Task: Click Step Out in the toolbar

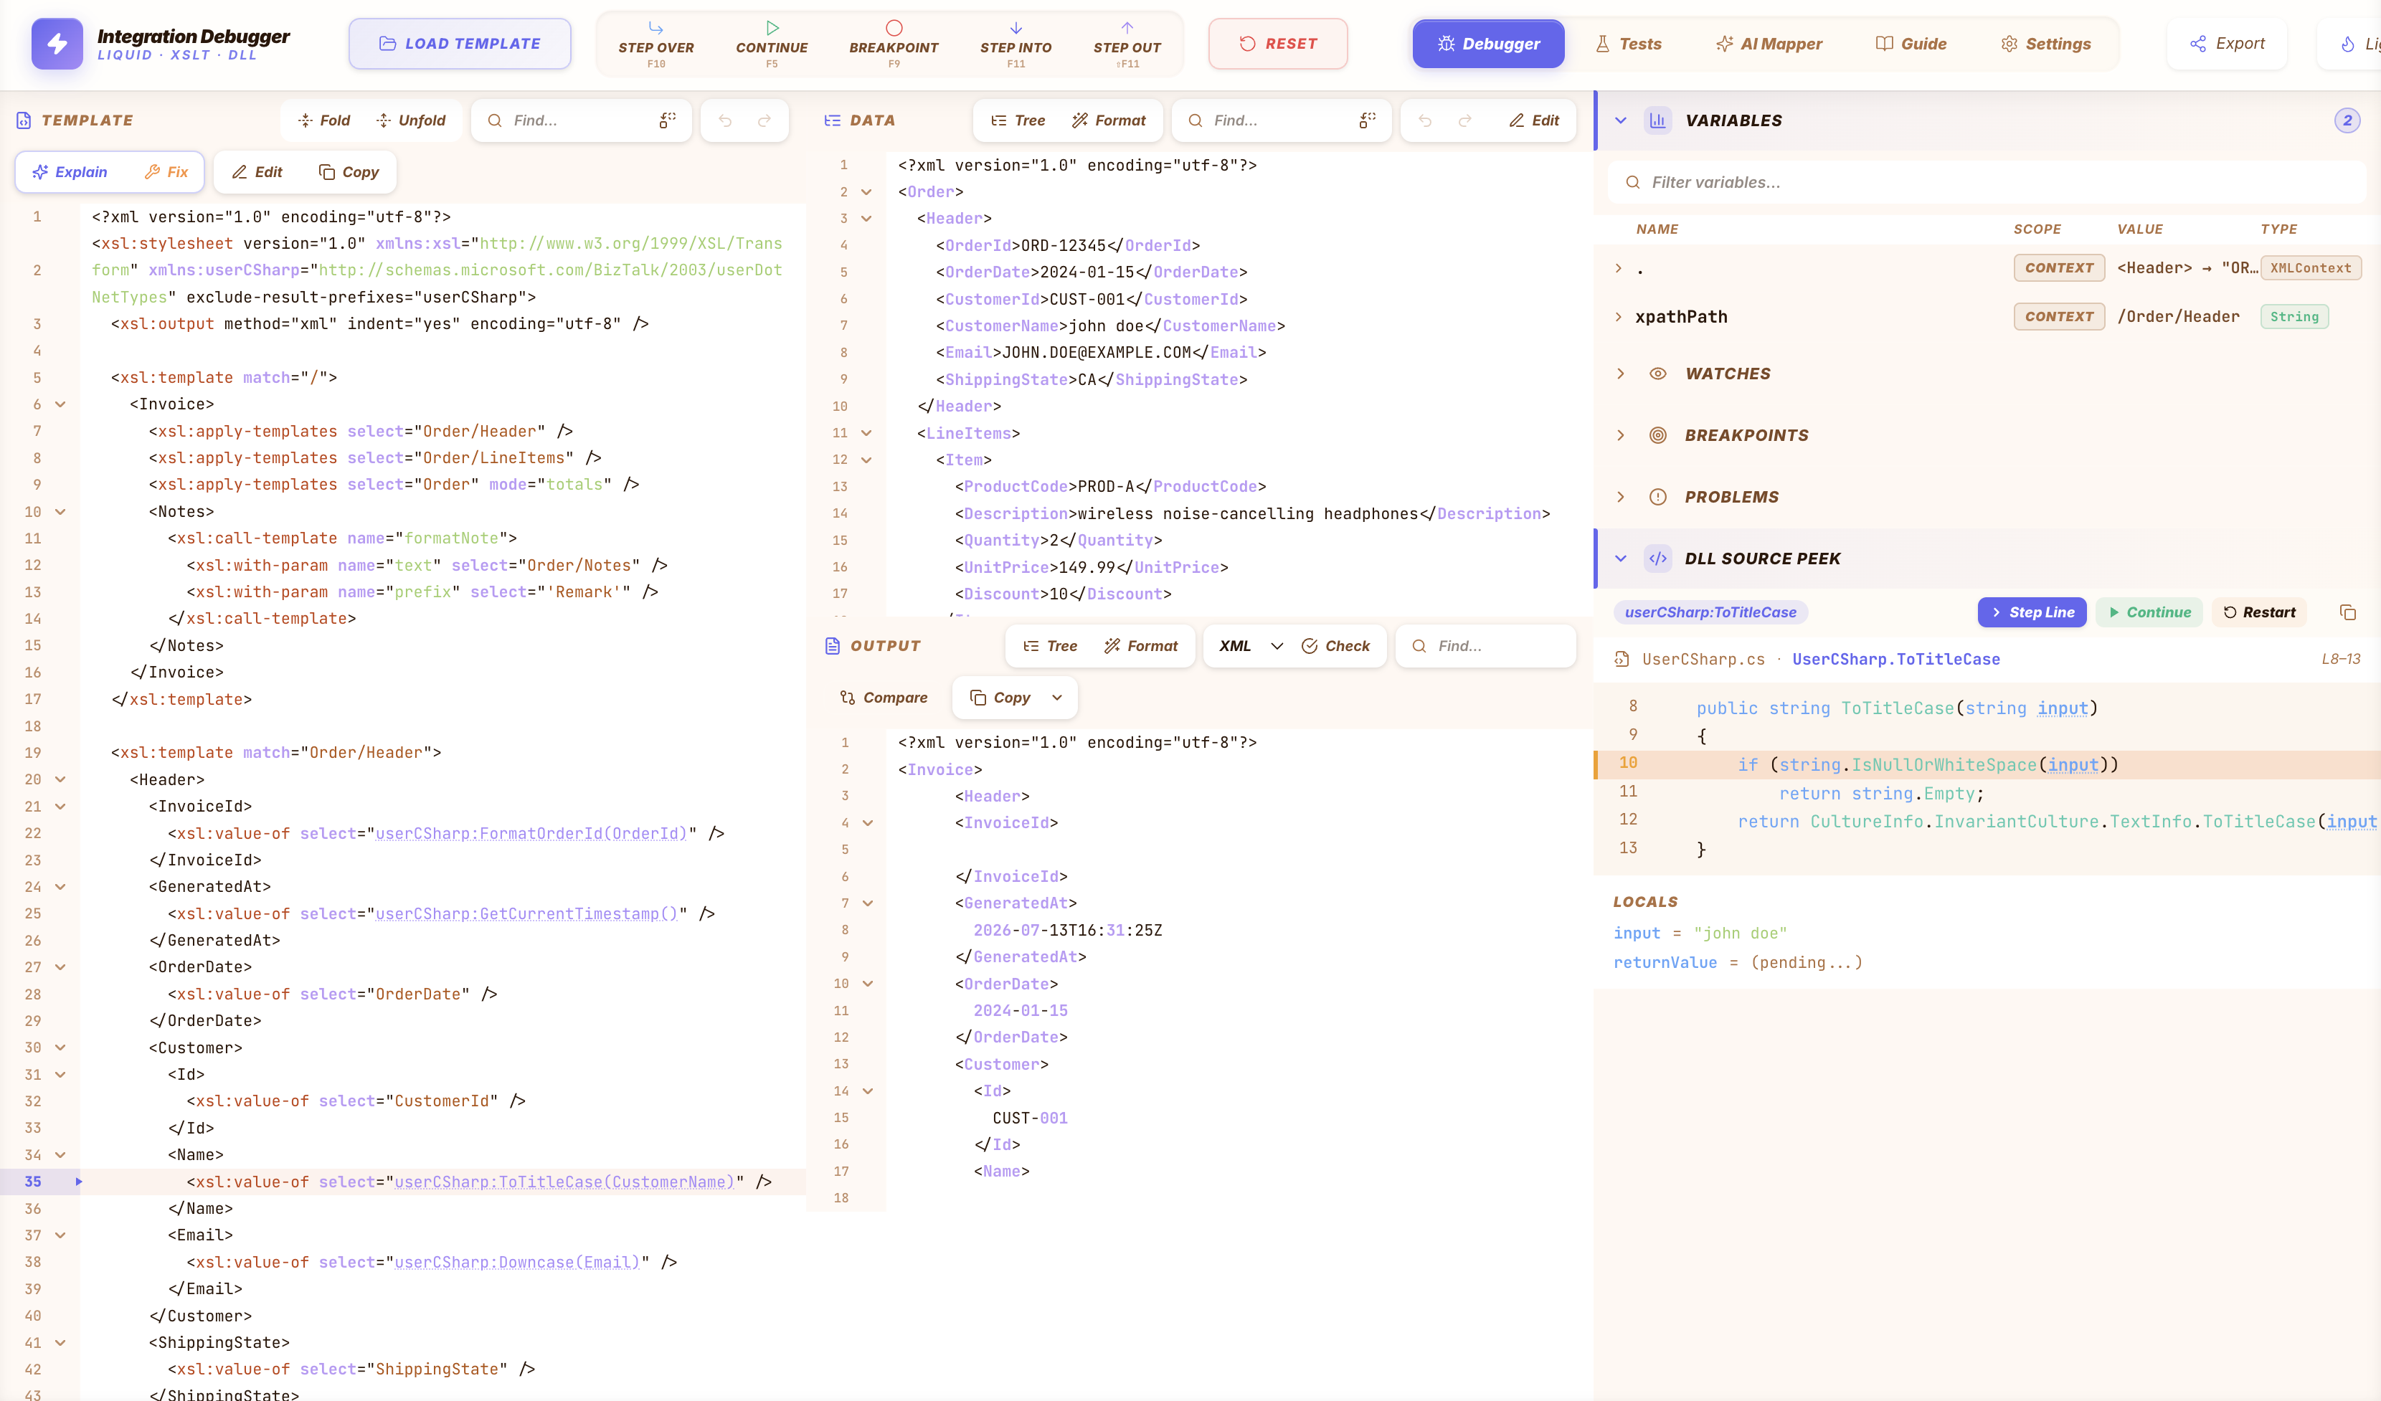Action: tap(1126, 44)
